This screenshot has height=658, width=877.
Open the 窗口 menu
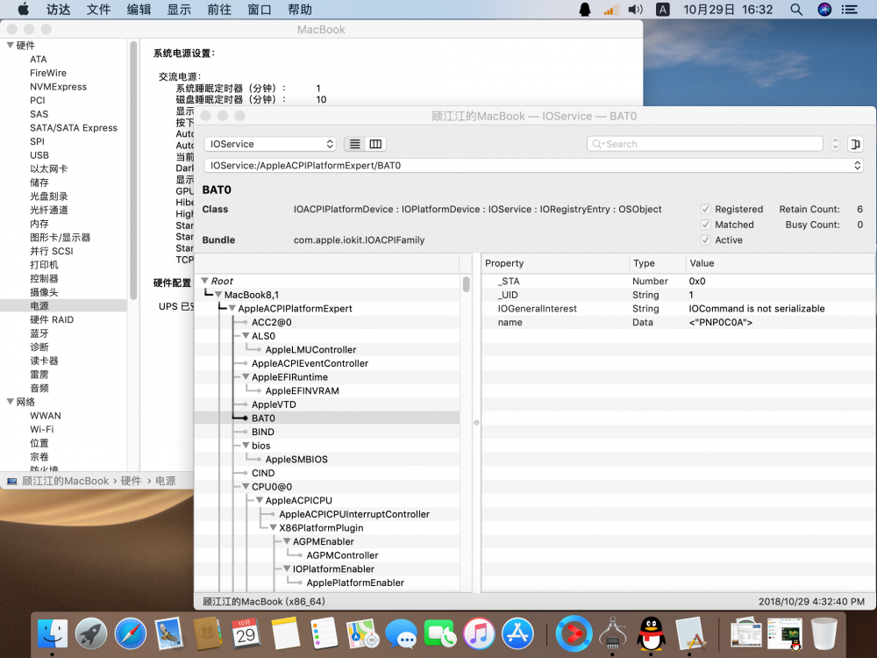tap(260, 10)
